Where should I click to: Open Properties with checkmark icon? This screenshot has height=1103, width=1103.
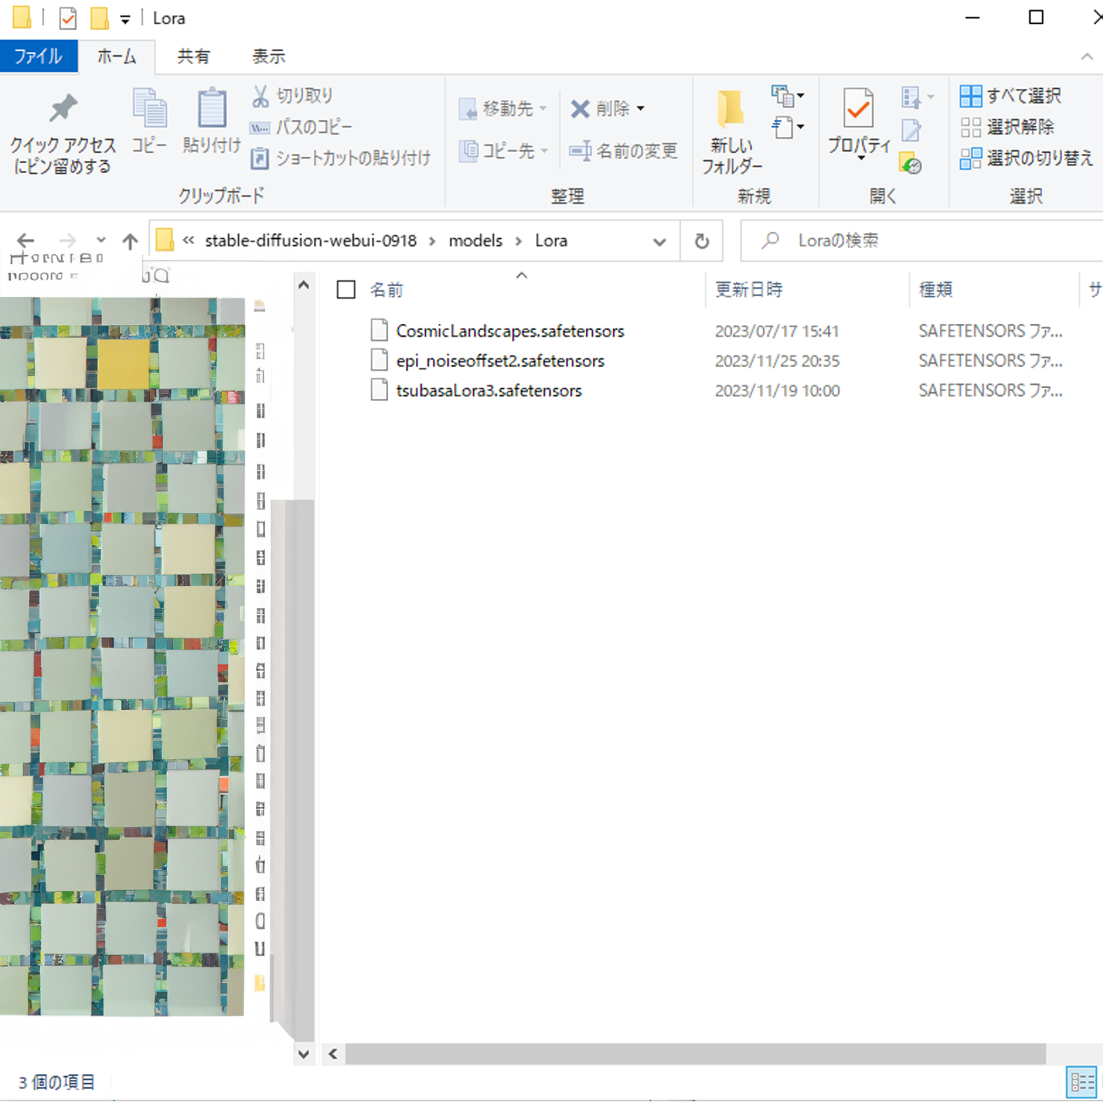[x=858, y=109]
